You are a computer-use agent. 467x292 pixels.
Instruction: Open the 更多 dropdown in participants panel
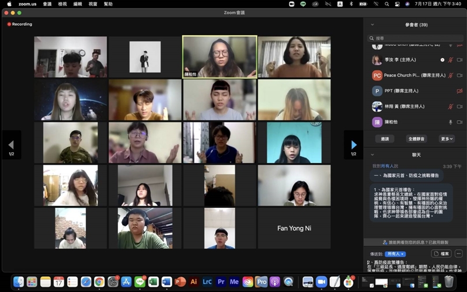click(447, 138)
